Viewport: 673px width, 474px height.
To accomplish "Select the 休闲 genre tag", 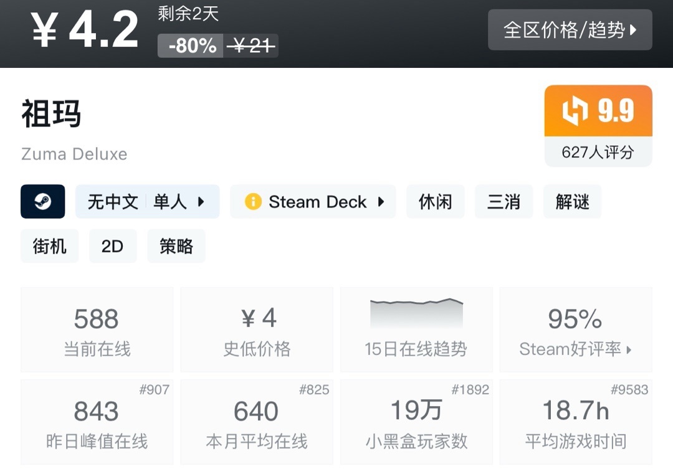I will (x=435, y=202).
